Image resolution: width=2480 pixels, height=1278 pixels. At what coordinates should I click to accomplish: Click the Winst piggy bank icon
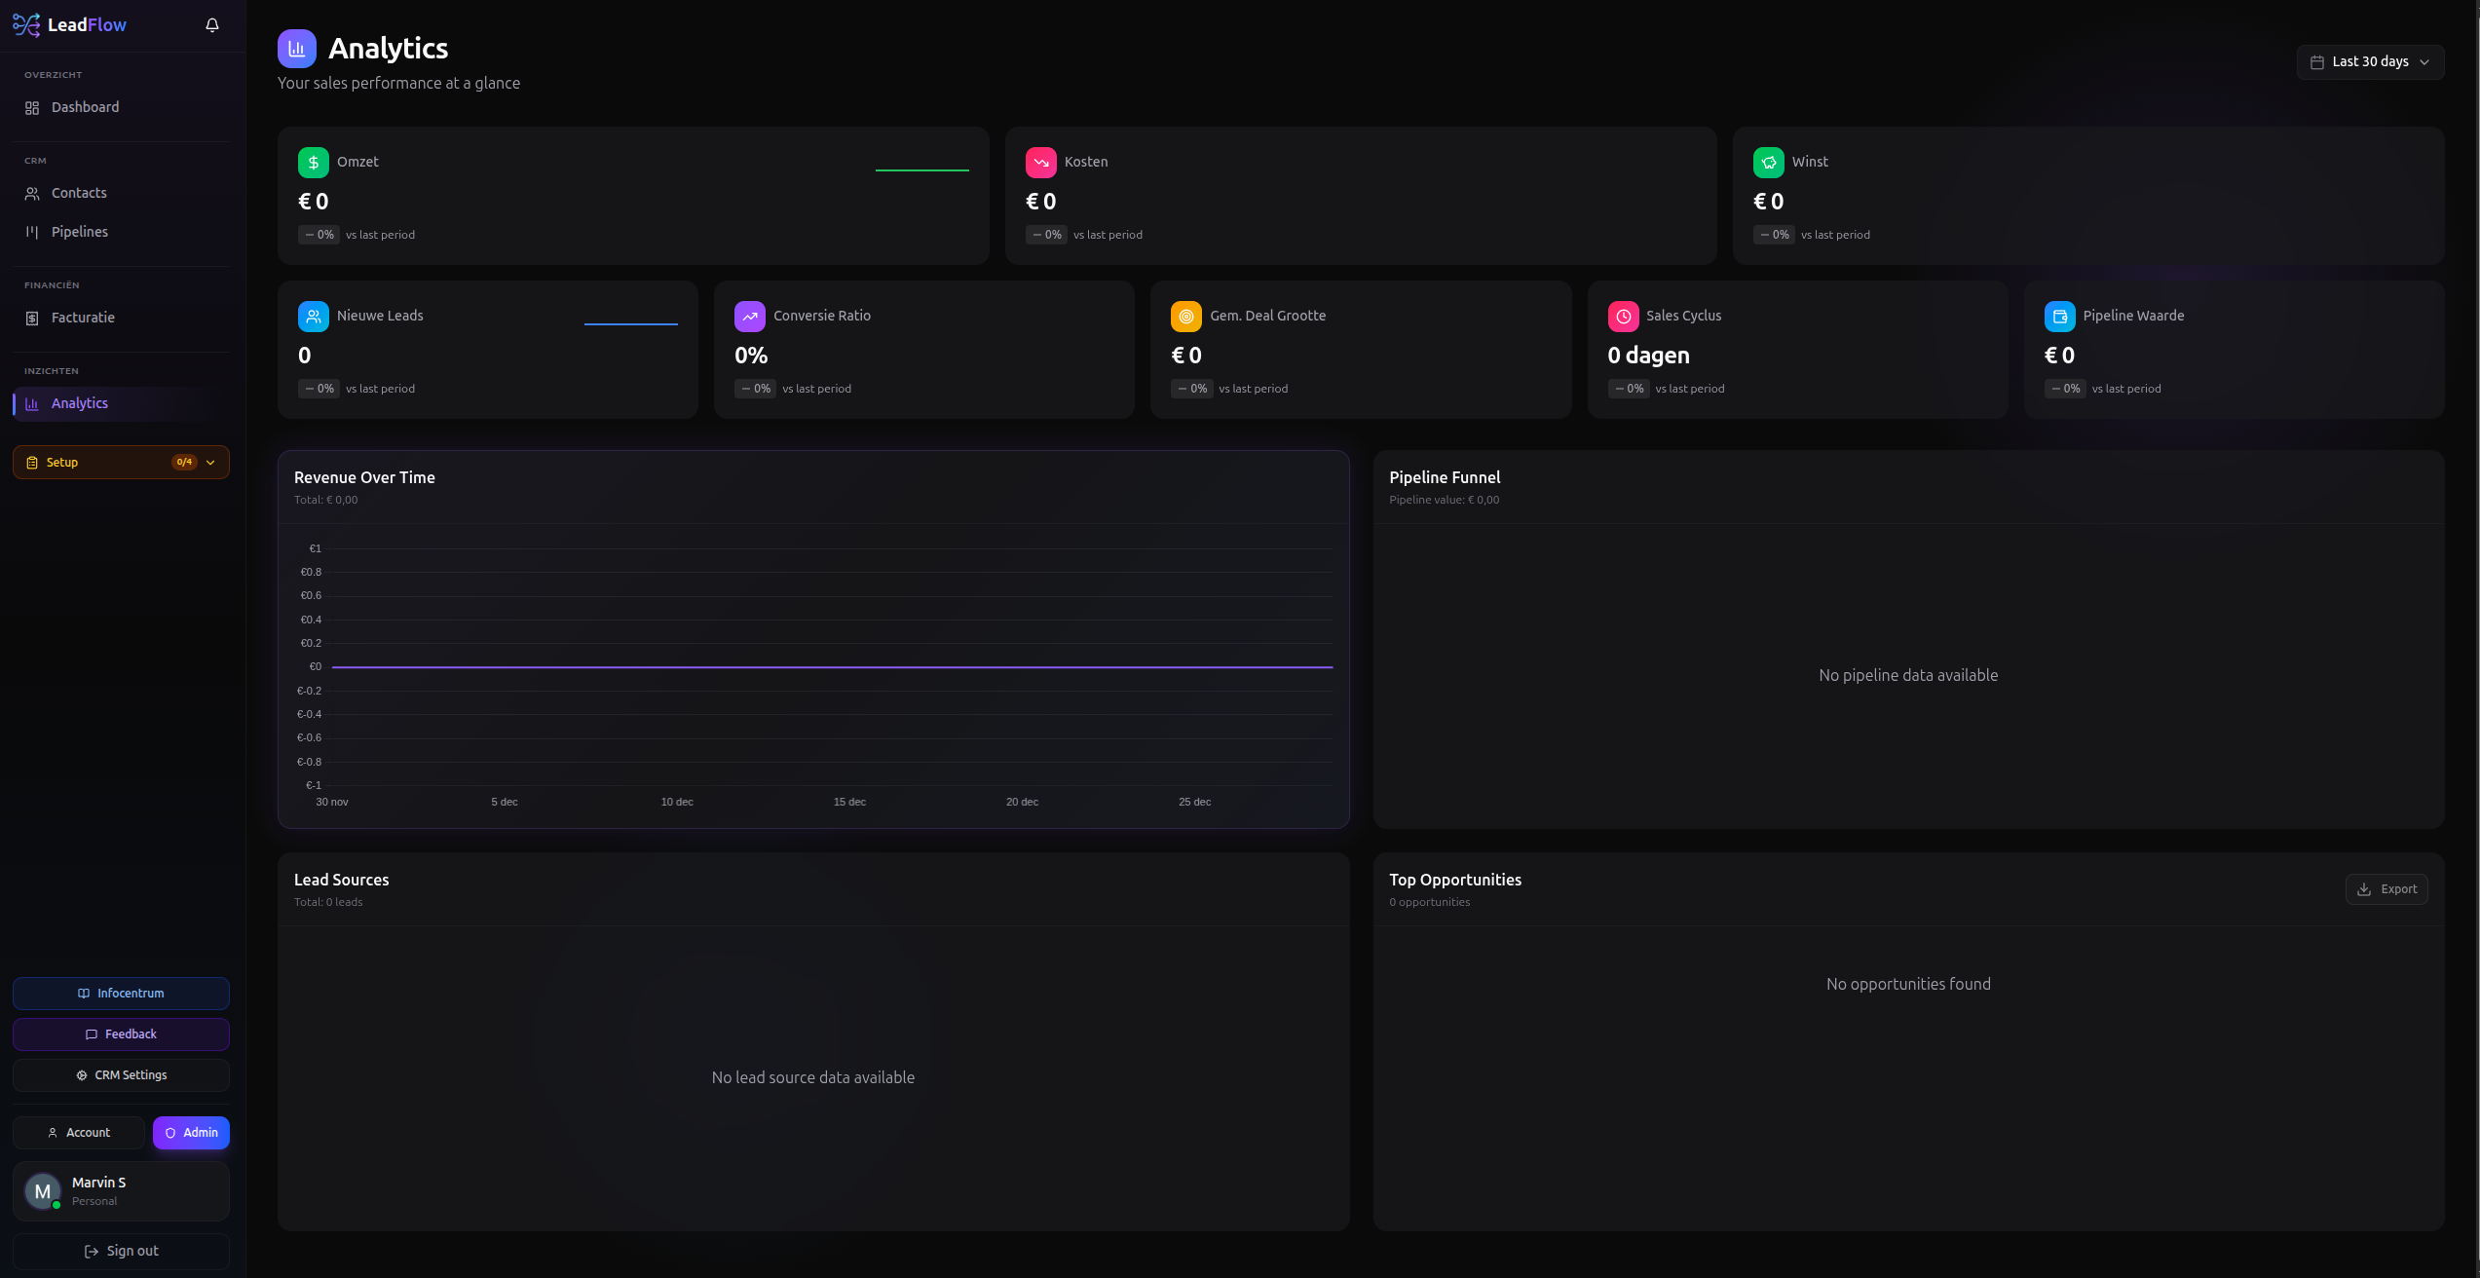pyautogui.click(x=1768, y=163)
